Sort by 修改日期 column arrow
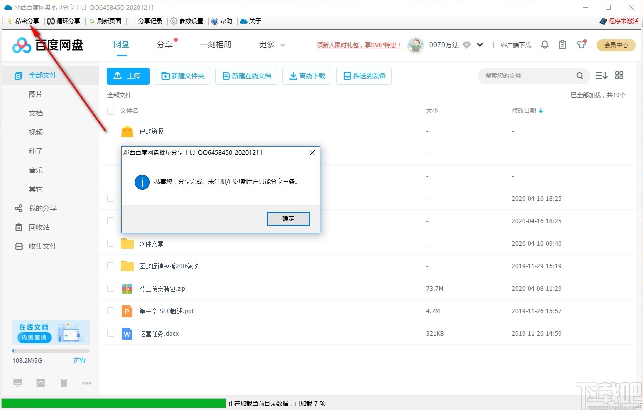This screenshot has height=410, width=643. tap(541, 111)
